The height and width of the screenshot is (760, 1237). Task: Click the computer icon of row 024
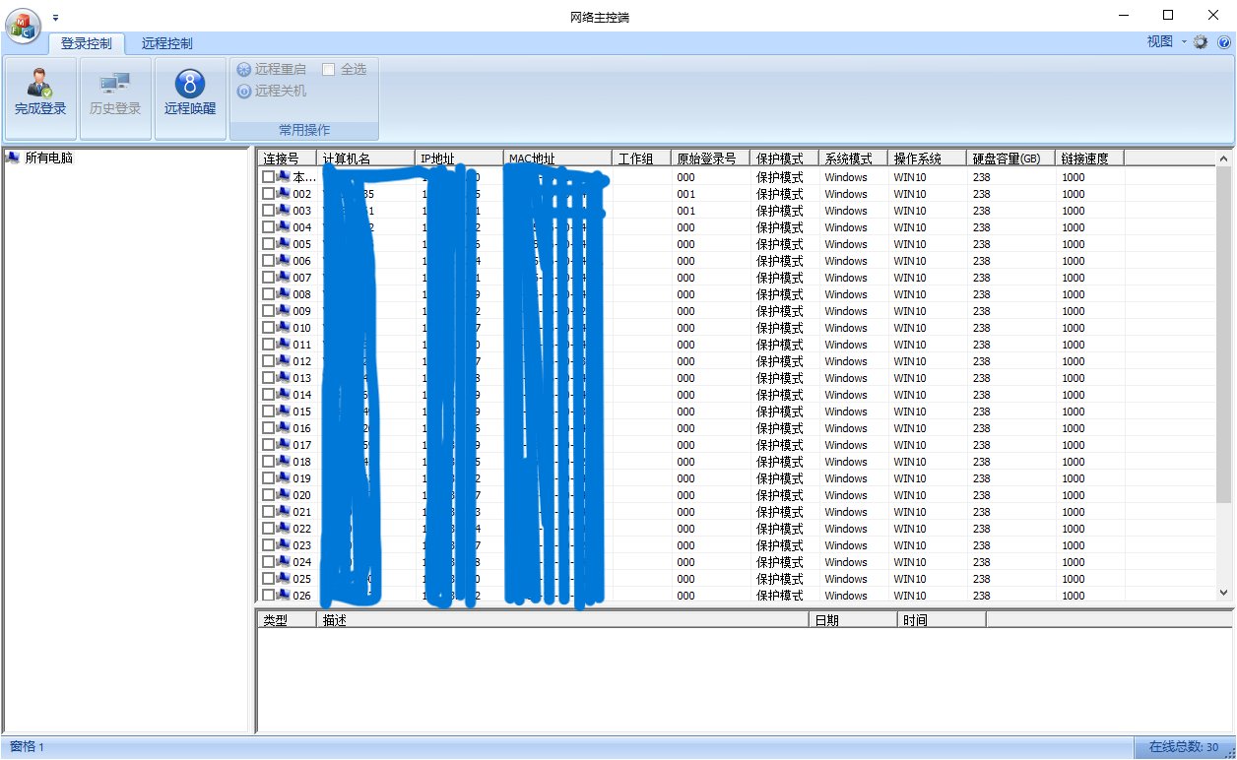[284, 562]
